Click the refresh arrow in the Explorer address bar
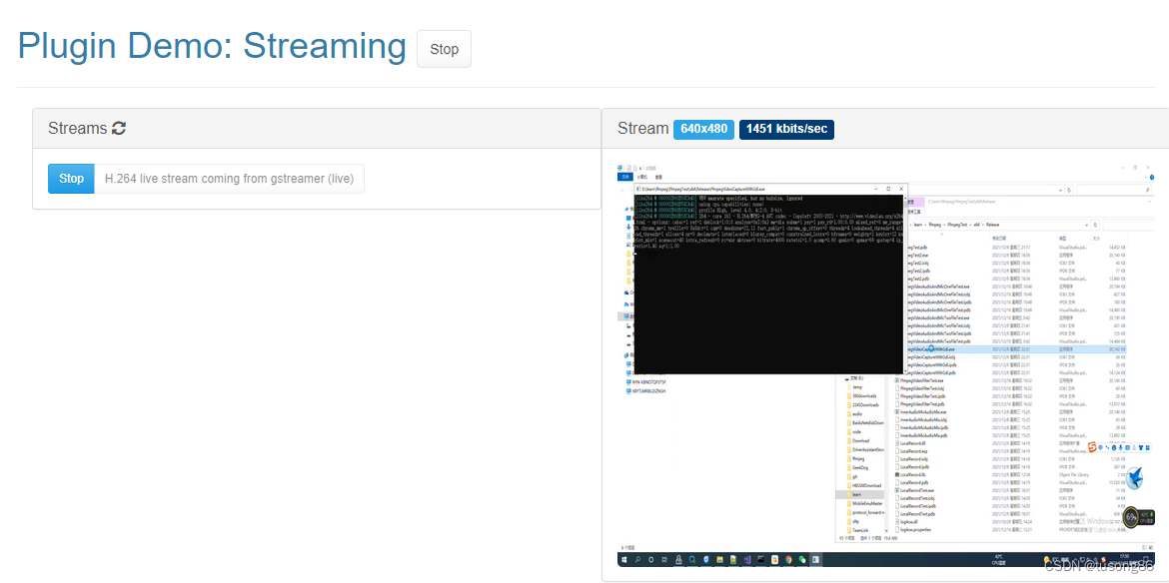 pos(1095,225)
